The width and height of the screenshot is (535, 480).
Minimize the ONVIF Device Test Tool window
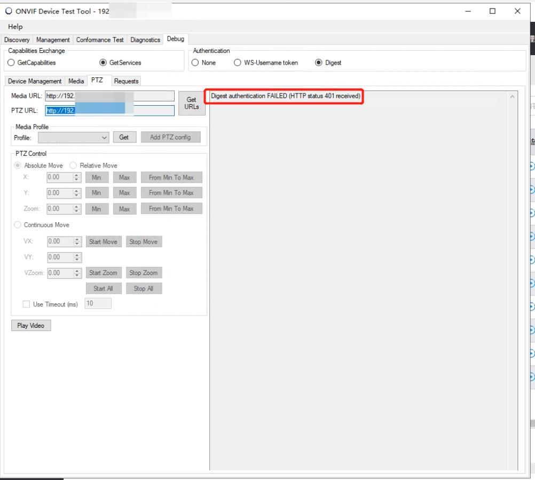point(468,11)
